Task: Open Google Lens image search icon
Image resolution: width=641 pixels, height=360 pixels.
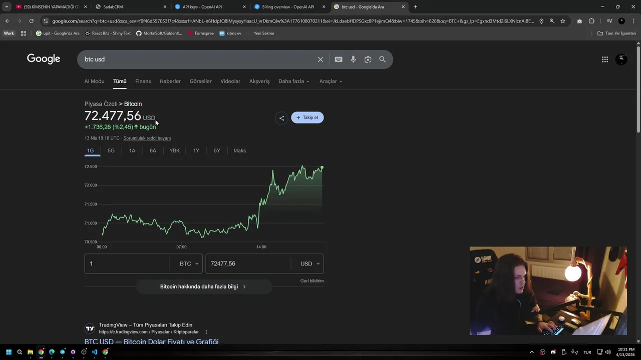Action: (368, 59)
